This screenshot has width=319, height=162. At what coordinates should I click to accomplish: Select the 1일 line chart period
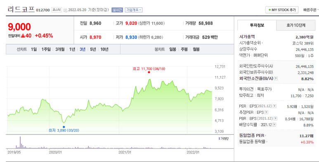34,49
